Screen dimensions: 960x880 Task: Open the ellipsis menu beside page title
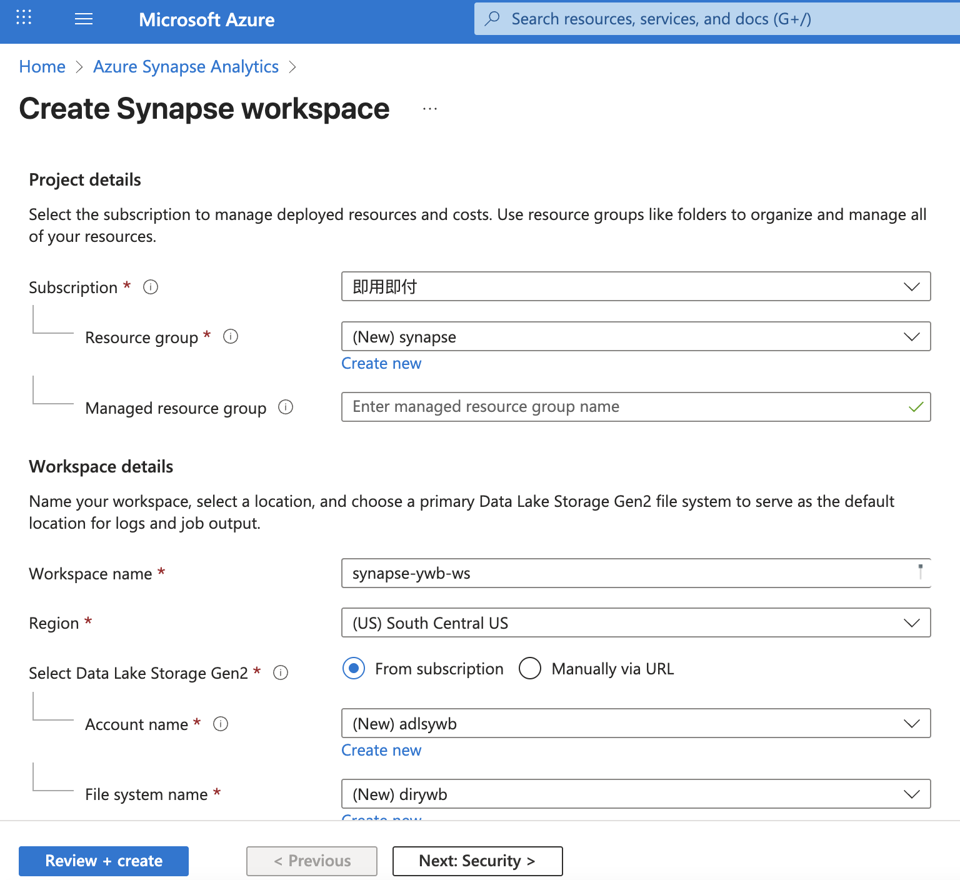point(429,109)
